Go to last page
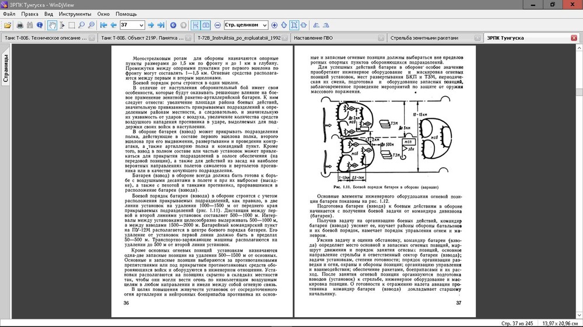 (161, 25)
